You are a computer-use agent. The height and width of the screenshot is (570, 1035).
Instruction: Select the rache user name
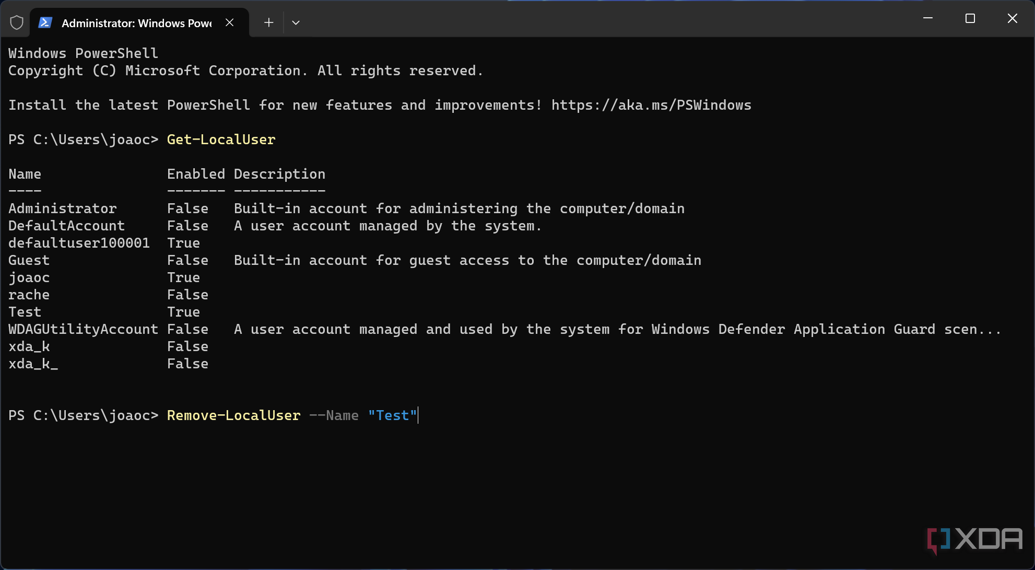29,295
